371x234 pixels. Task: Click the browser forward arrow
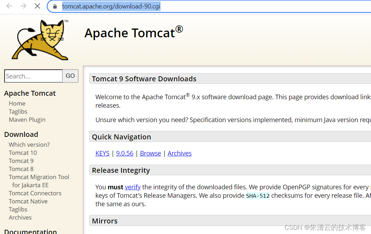(x=23, y=6)
